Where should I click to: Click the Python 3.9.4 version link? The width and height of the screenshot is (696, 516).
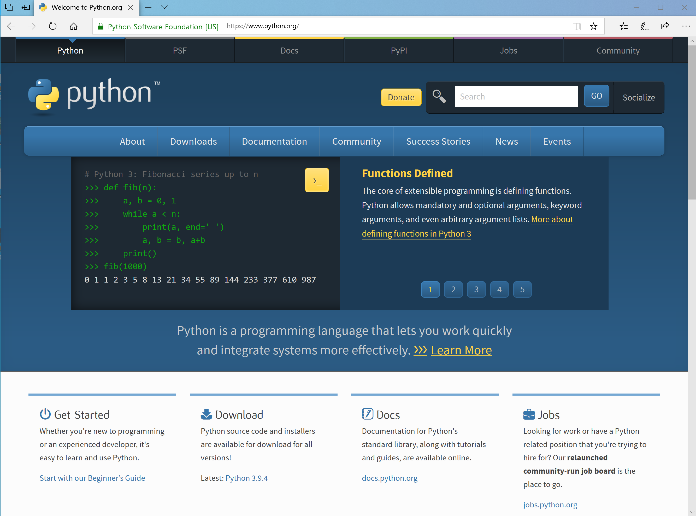(247, 478)
